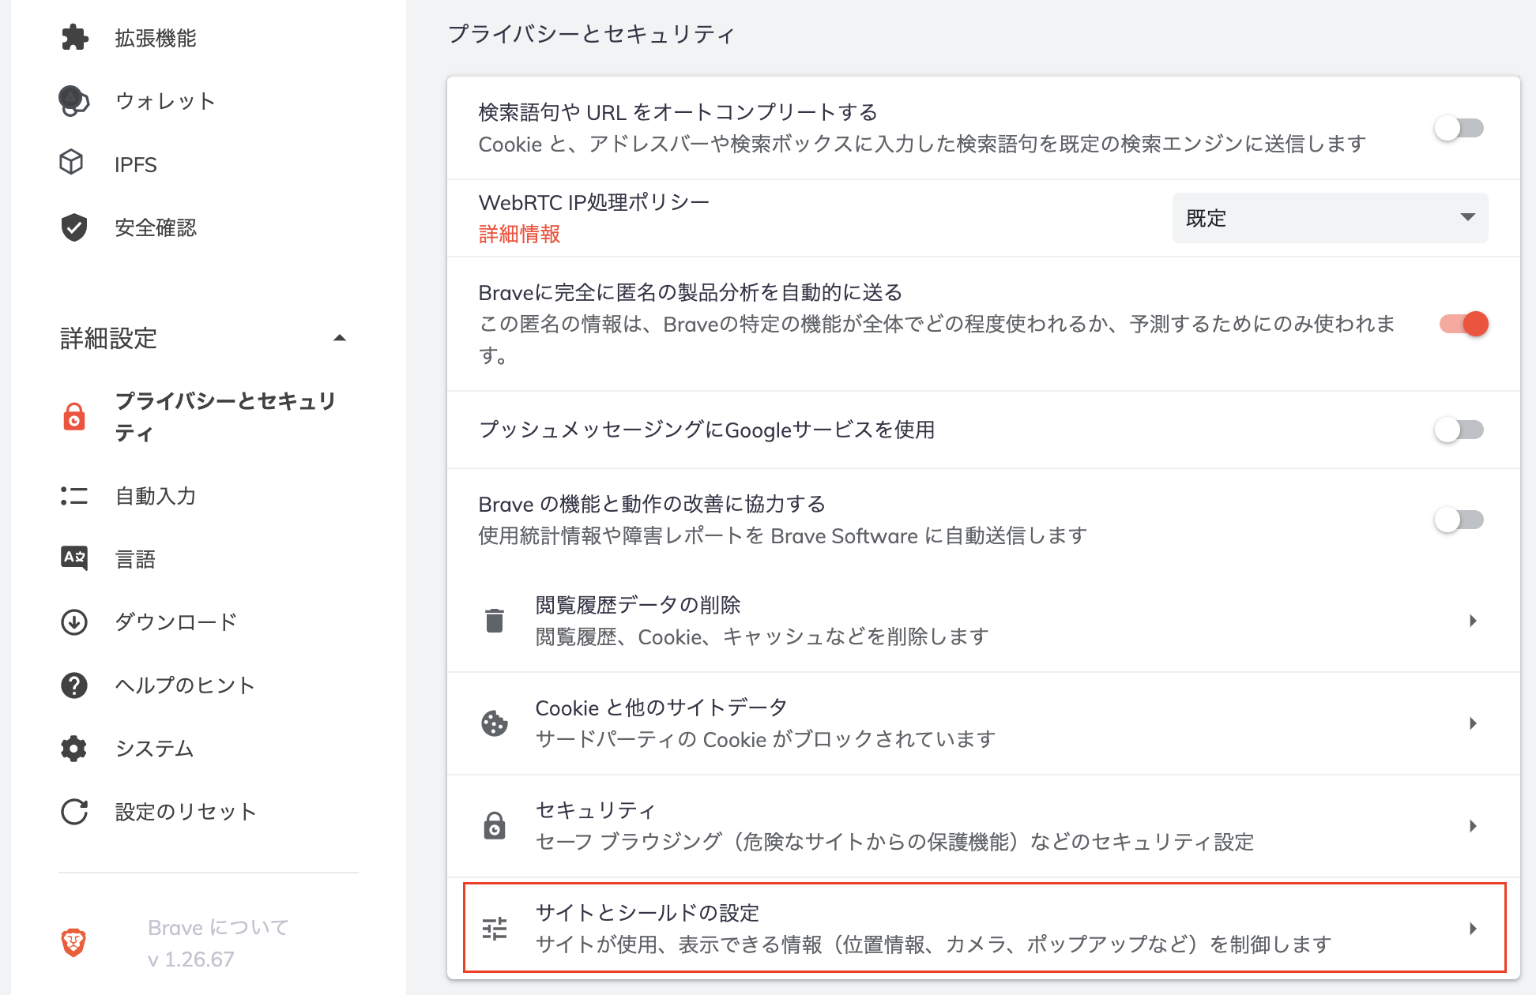Click the v 1.26.67 version text
1536x995 pixels.
click(x=191, y=959)
